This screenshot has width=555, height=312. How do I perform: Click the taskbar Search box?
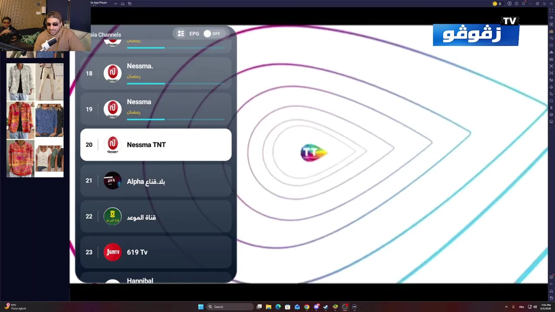tap(230, 307)
